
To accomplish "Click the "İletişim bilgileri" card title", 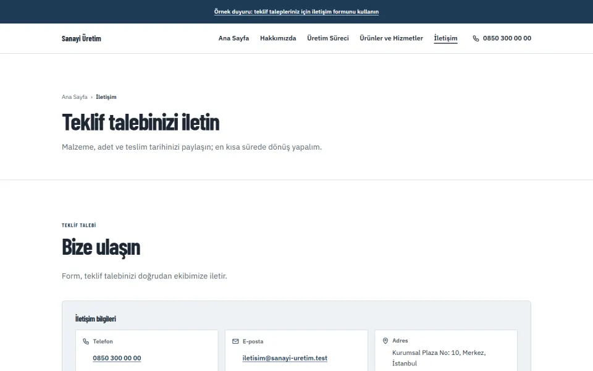I will tap(96, 319).
